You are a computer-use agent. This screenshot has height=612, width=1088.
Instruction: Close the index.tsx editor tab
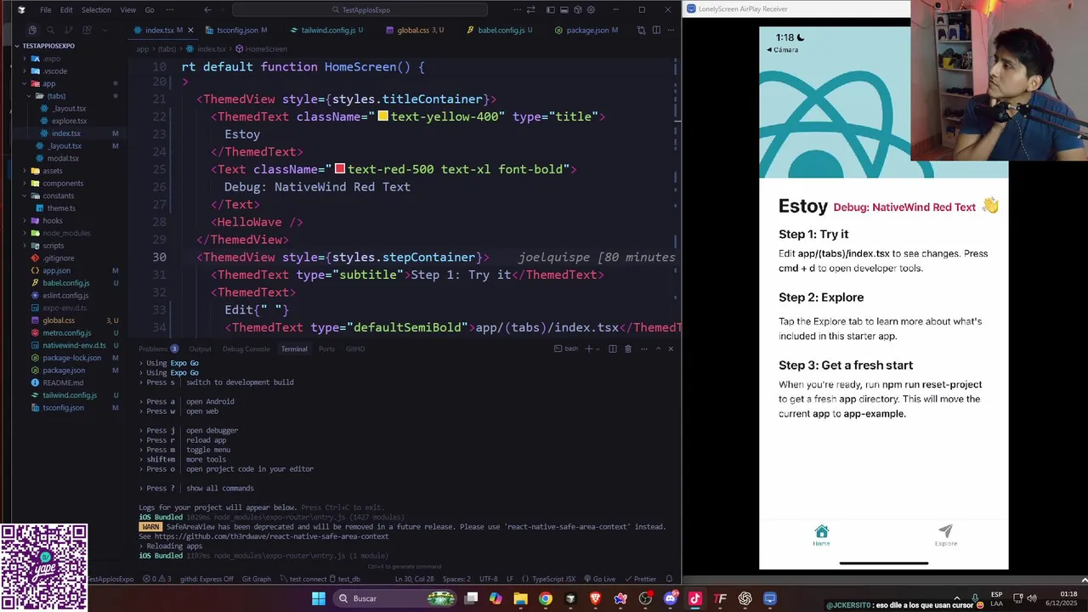point(190,30)
